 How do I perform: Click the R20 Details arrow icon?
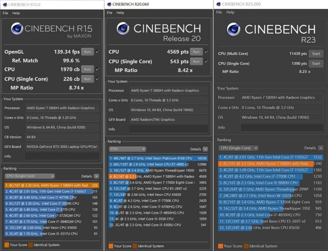point(206,149)
